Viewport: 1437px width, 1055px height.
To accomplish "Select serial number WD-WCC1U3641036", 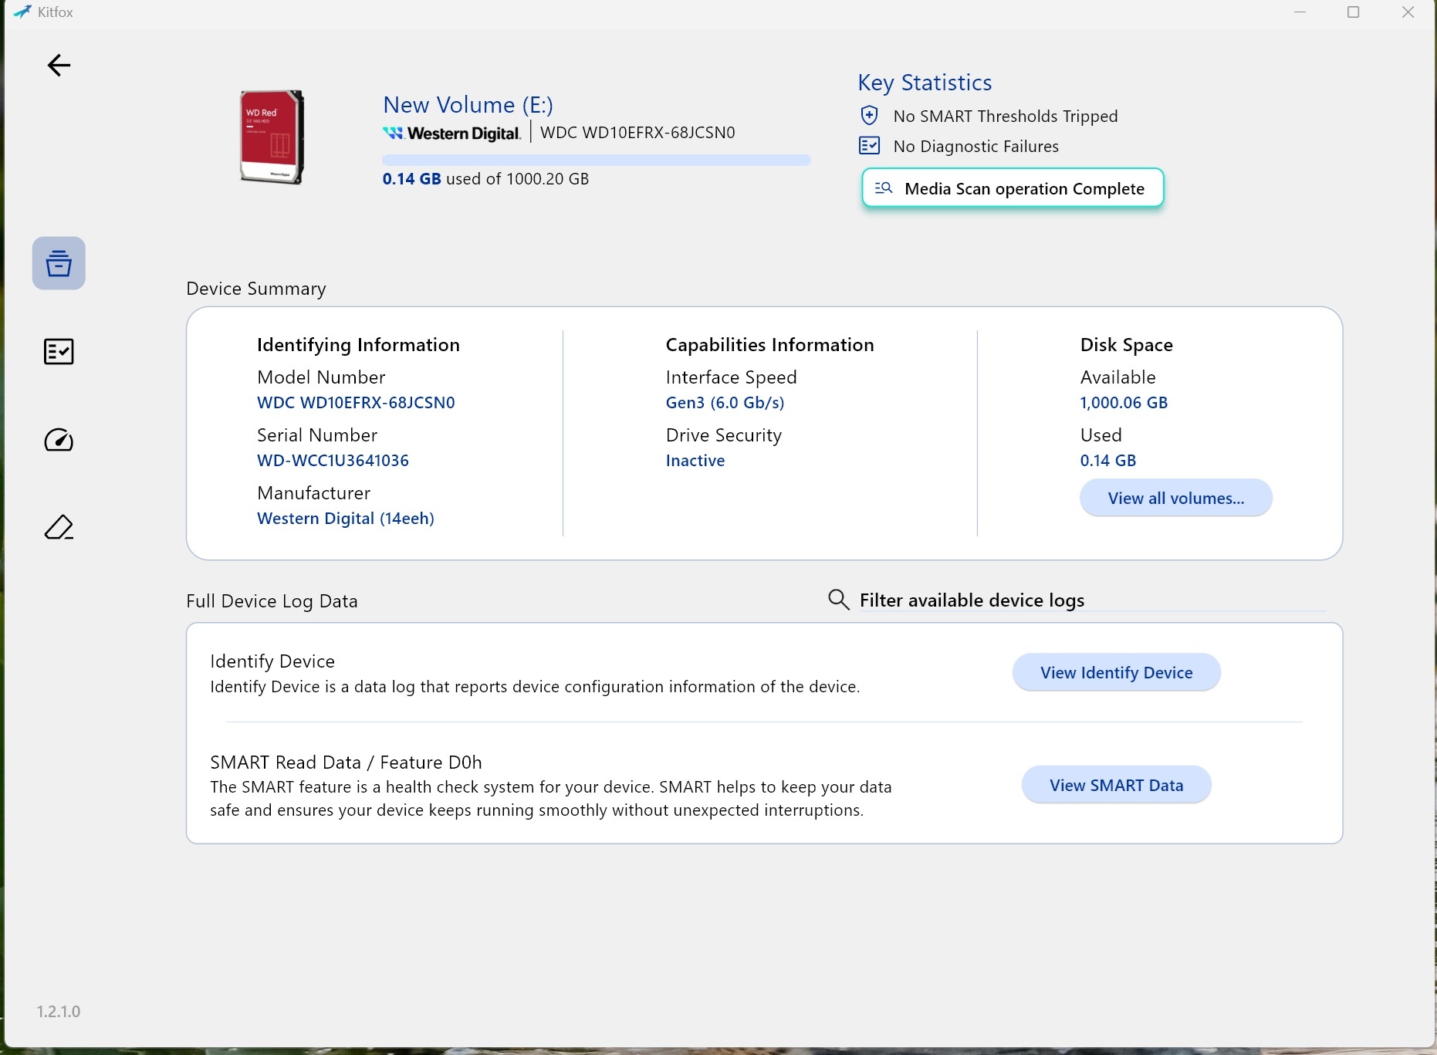I will tap(333, 461).
